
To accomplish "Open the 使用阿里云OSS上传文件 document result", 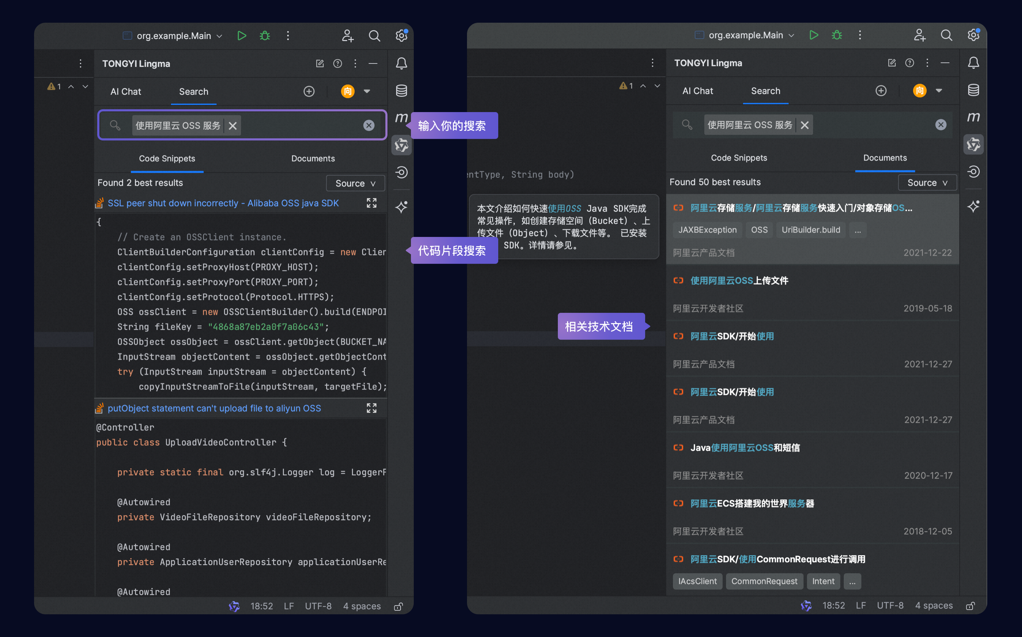I will pos(739,281).
